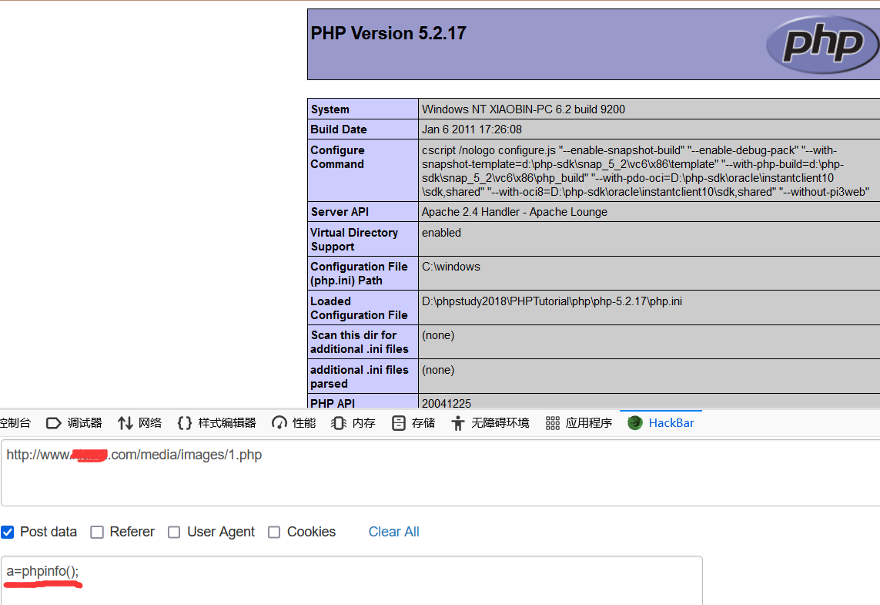Click the Configure Command label
The image size is (880, 605).
click(x=337, y=157)
